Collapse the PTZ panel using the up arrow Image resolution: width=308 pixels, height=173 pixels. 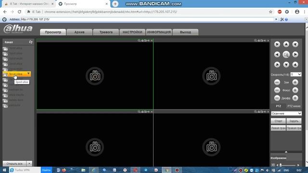pos(286,152)
